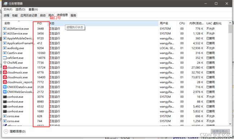Switch to the 性能 tab
This screenshot has width=234, height=139.
point(15,15)
